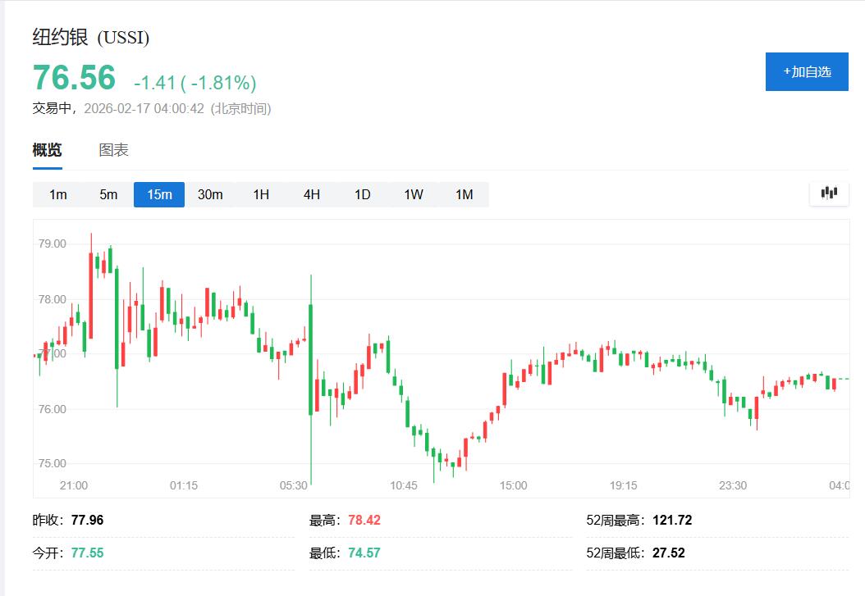Switch to the 概览 tab
865x596 pixels.
pyautogui.click(x=49, y=150)
